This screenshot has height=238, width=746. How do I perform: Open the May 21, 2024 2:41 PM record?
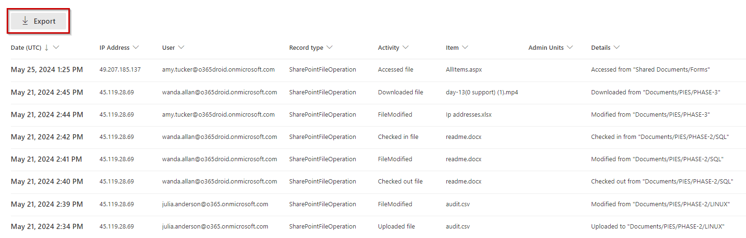(x=378, y=159)
